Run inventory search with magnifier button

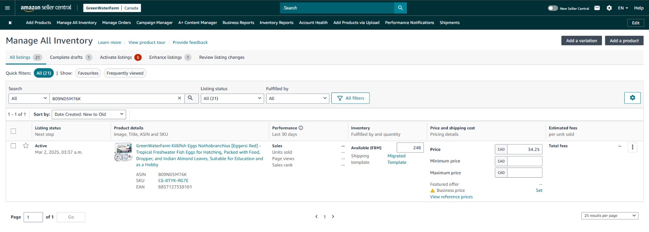pyautogui.click(x=190, y=98)
